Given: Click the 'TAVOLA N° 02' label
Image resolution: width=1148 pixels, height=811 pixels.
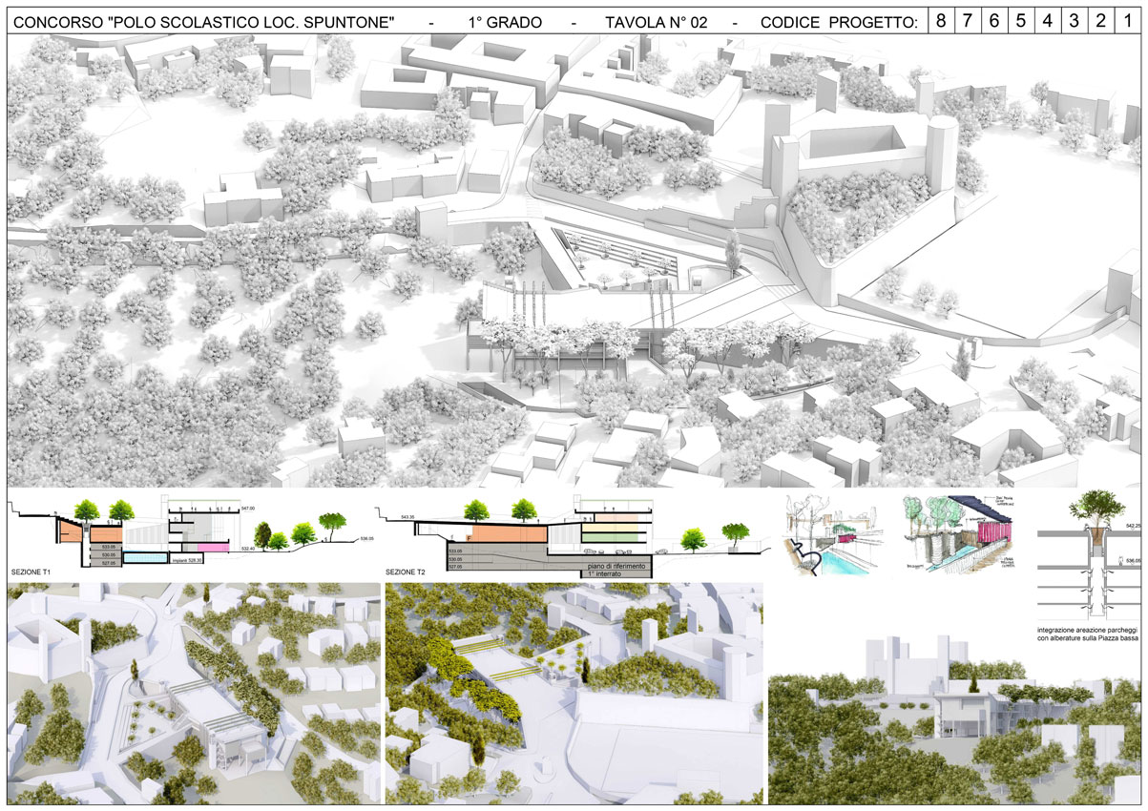Looking at the screenshot, I should pos(656,21).
